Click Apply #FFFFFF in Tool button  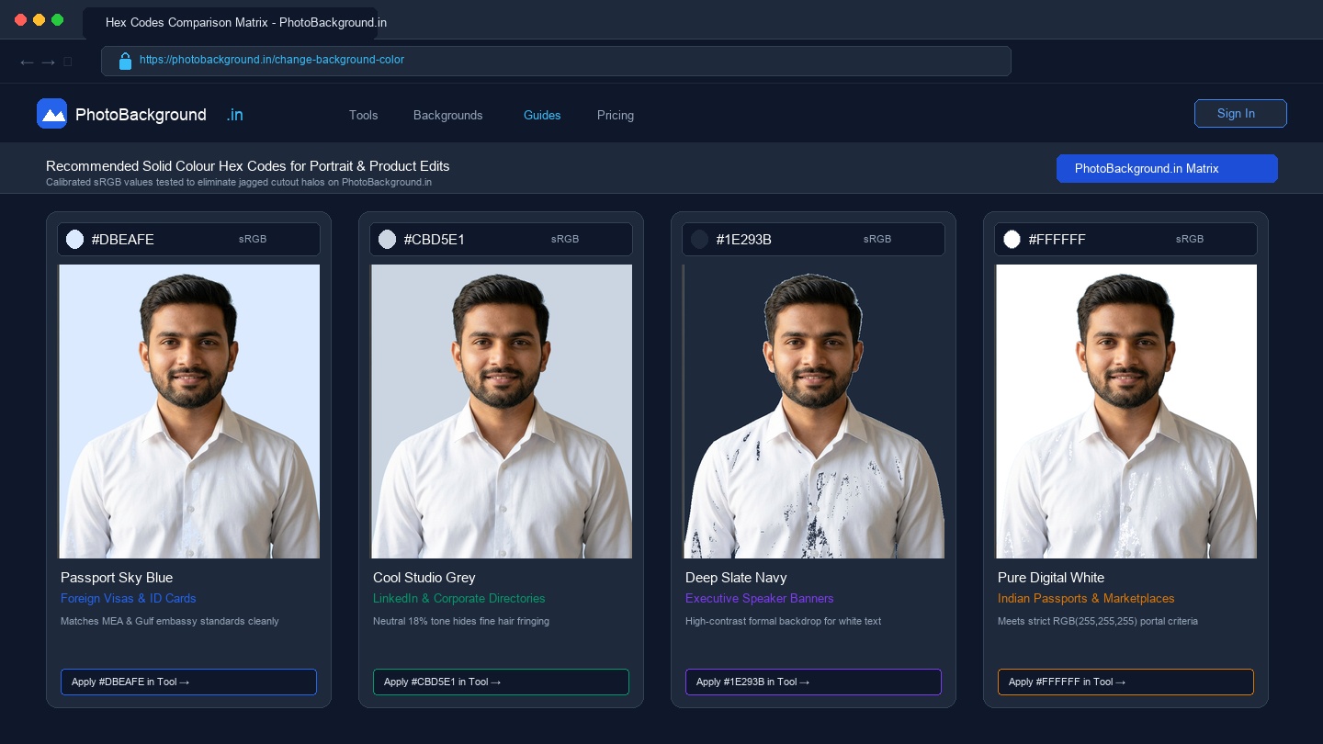click(1125, 682)
